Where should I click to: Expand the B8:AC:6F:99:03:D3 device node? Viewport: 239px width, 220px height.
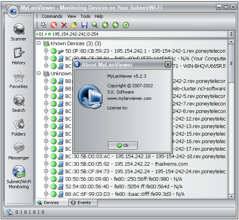pos(46,194)
